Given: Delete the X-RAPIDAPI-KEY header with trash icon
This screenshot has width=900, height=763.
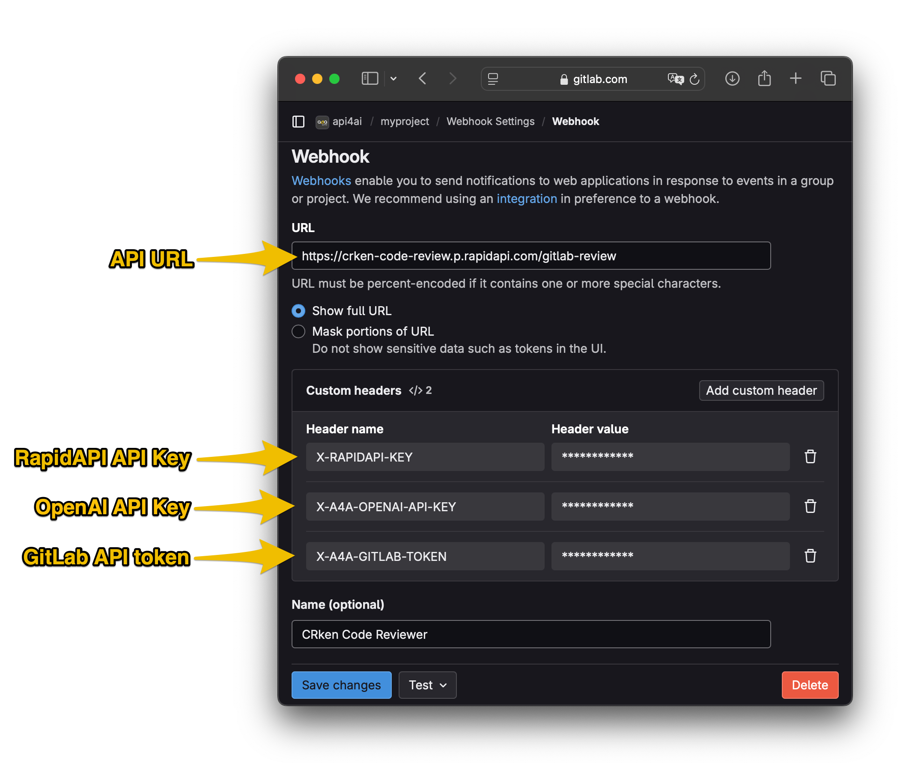Looking at the screenshot, I should click(810, 456).
